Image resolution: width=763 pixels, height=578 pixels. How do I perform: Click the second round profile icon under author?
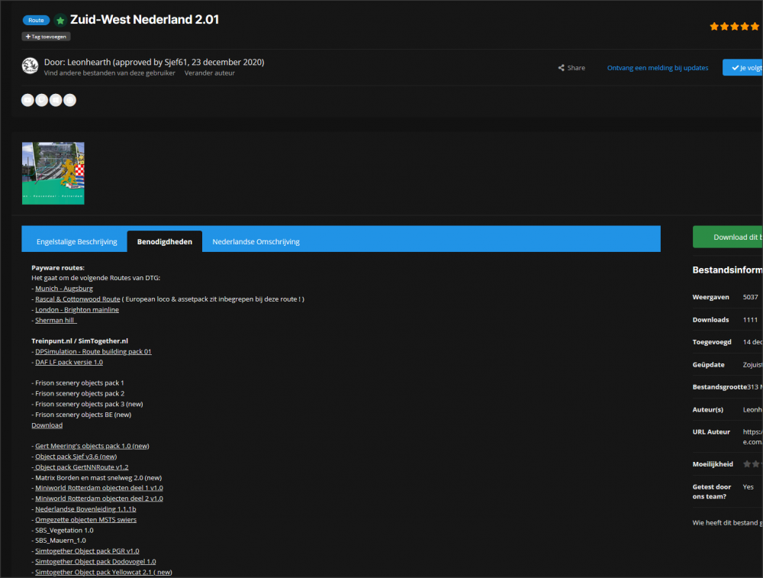click(x=42, y=100)
